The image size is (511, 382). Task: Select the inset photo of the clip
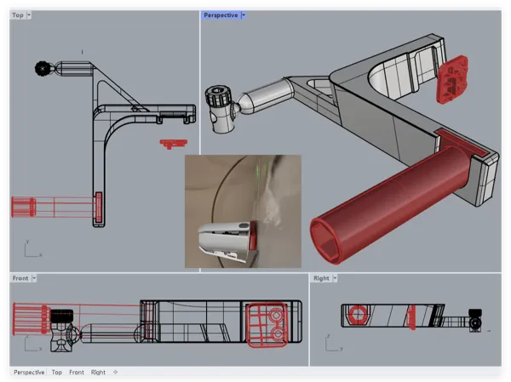243,211
